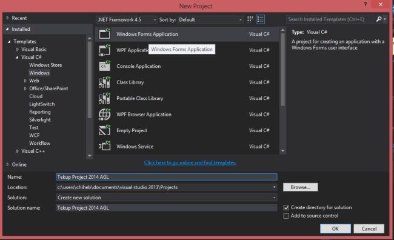This screenshot has width=394, height=240.
Task: Enable Add to source control checkbox
Action: coord(286,216)
